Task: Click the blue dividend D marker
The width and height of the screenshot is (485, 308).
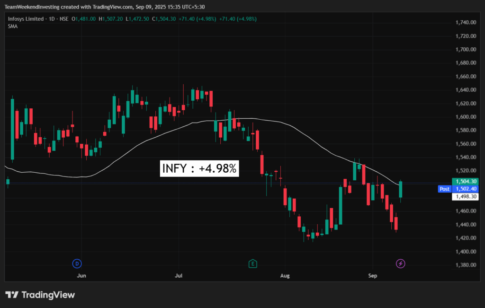Action: tap(77, 264)
